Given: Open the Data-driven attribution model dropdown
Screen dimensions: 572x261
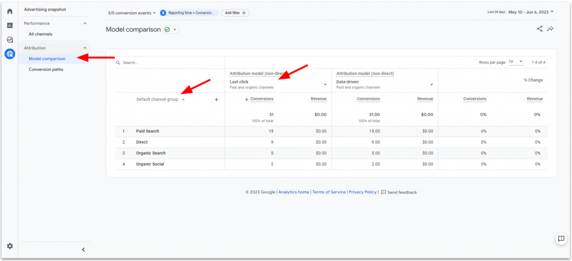Looking at the screenshot, I should [x=432, y=84].
